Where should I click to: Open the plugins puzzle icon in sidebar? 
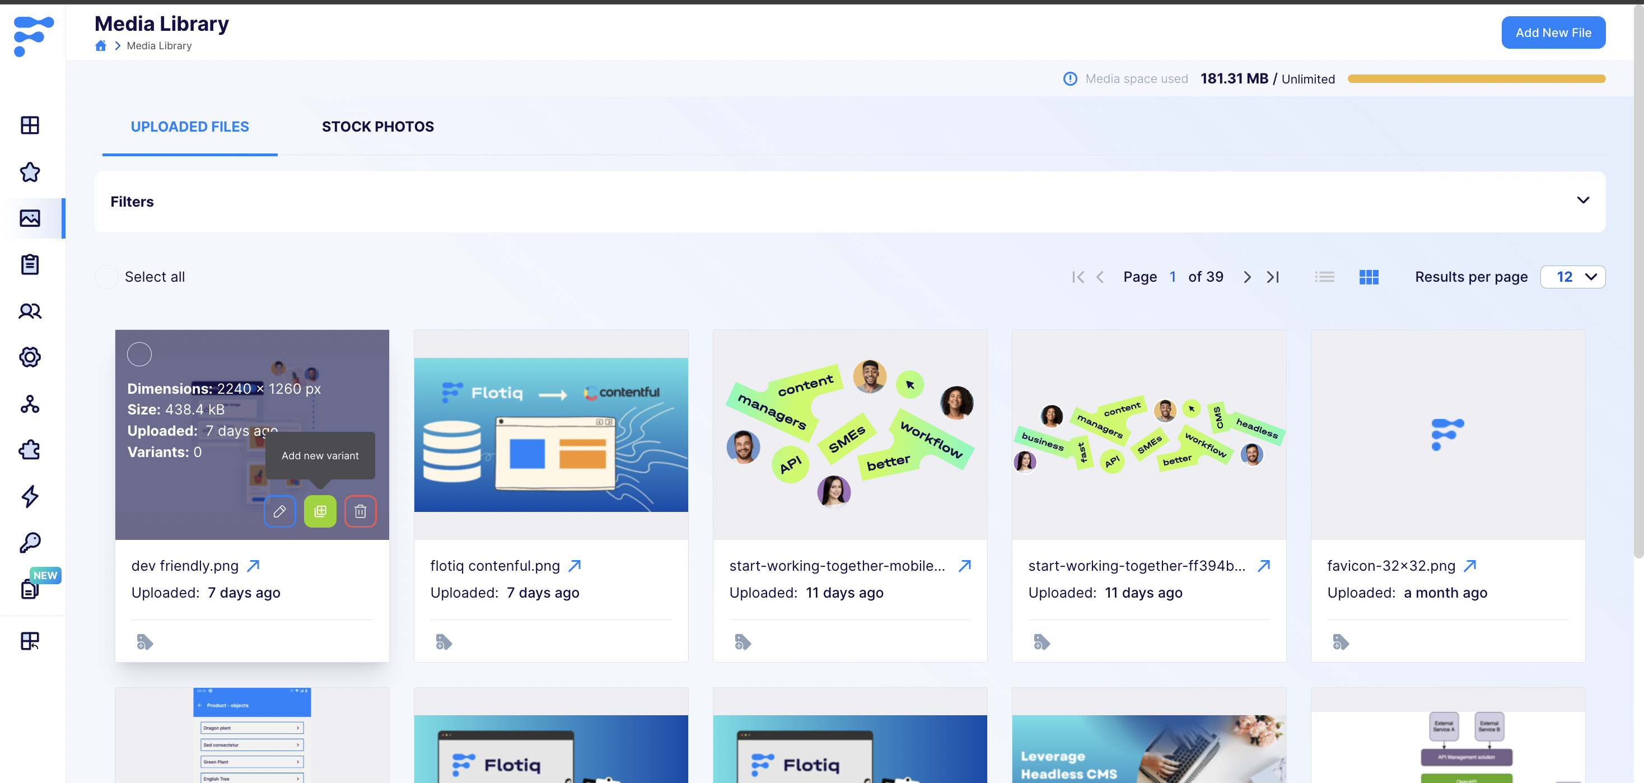click(x=30, y=450)
